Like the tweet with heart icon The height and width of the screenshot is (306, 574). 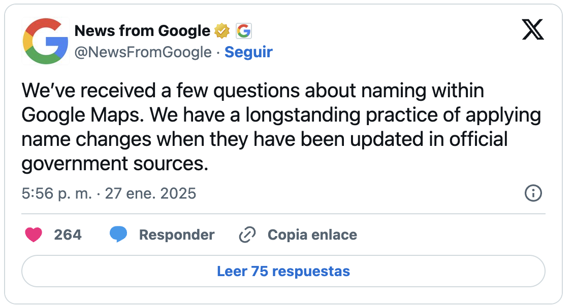(34, 235)
